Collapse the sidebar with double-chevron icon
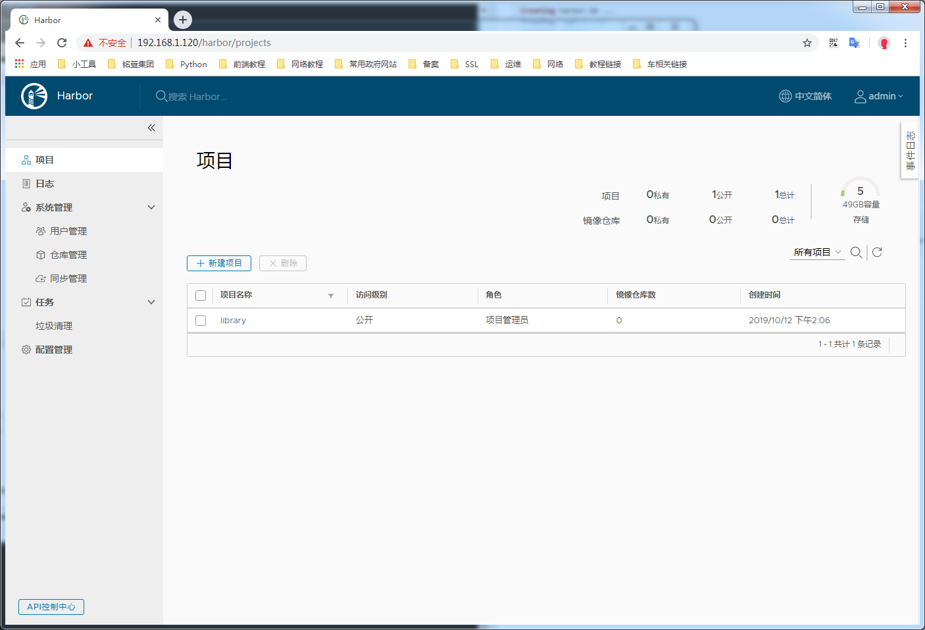This screenshot has width=925, height=630. [x=151, y=128]
